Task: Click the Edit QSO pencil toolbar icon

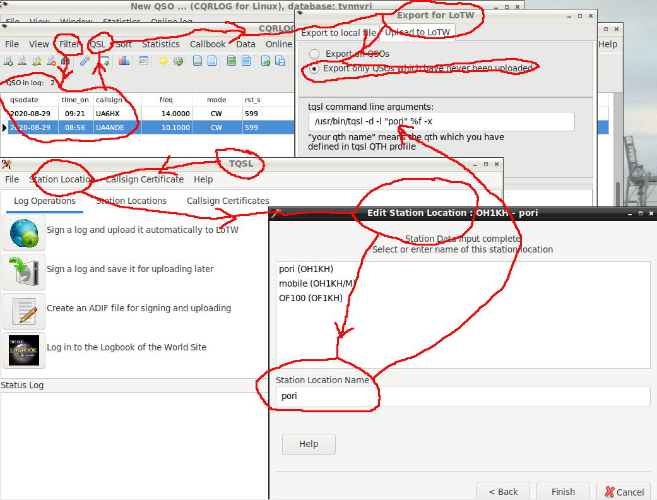Action: (x=37, y=61)
